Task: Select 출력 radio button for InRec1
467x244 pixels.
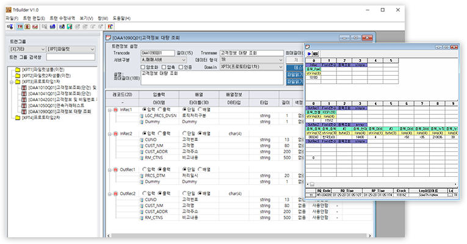Action: 161,110
